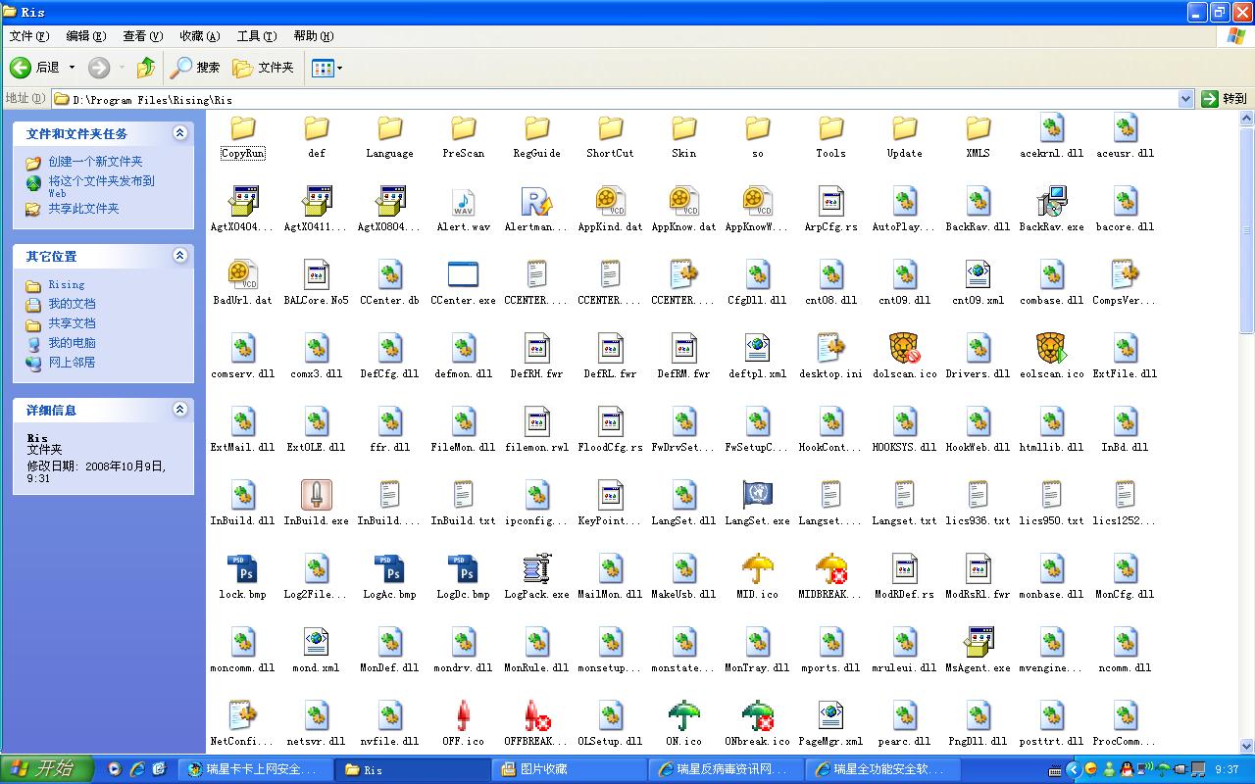
Task: Open the 查看(V) menu
Action: (142, 36)
